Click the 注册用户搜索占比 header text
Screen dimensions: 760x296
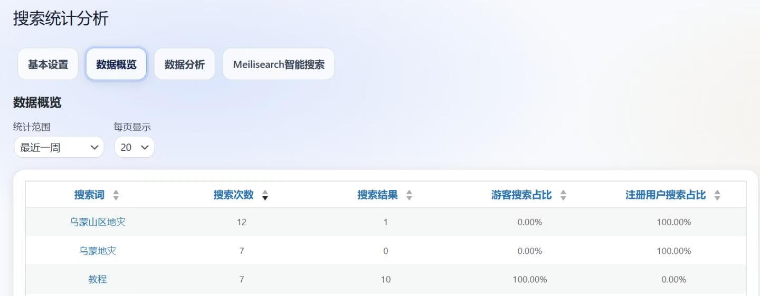click(666, 195)
